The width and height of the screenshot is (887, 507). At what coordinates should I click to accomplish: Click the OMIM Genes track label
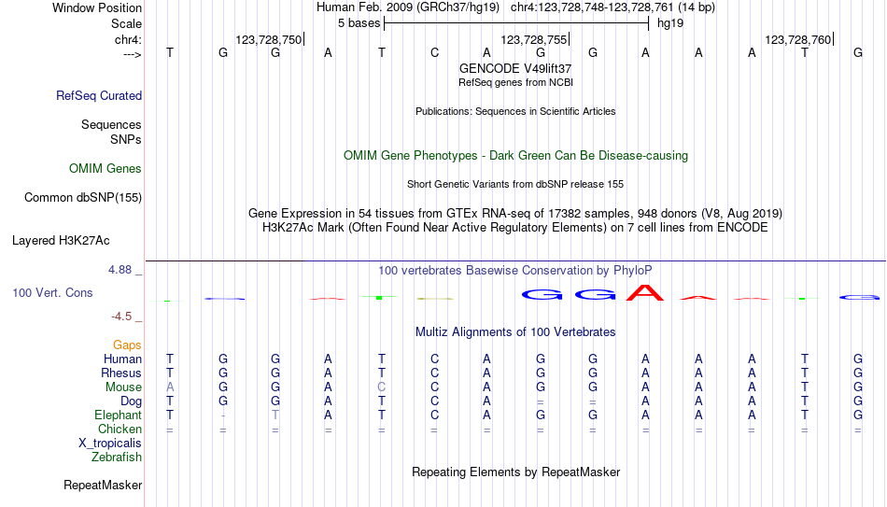click(106, 169)
